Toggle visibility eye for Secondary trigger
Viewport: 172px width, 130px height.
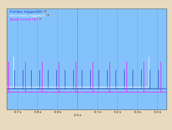[48, 15]
